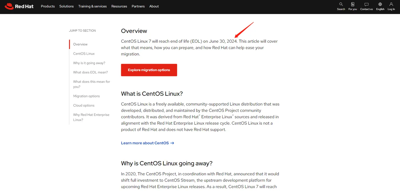Viewport: 400px width, 191px height.
Task: Click Why is CentOS Linux going away? heading
Action: [167, 163]
